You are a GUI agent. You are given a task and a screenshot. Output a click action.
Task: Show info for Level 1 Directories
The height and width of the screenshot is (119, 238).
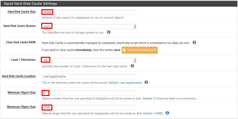(x=132, y=66)
